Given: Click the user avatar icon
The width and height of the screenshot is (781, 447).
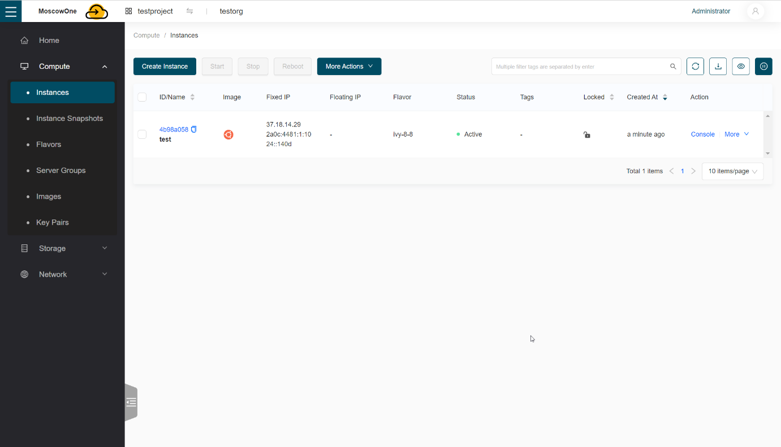Looking at the screenshot, I should coord(755,11).
